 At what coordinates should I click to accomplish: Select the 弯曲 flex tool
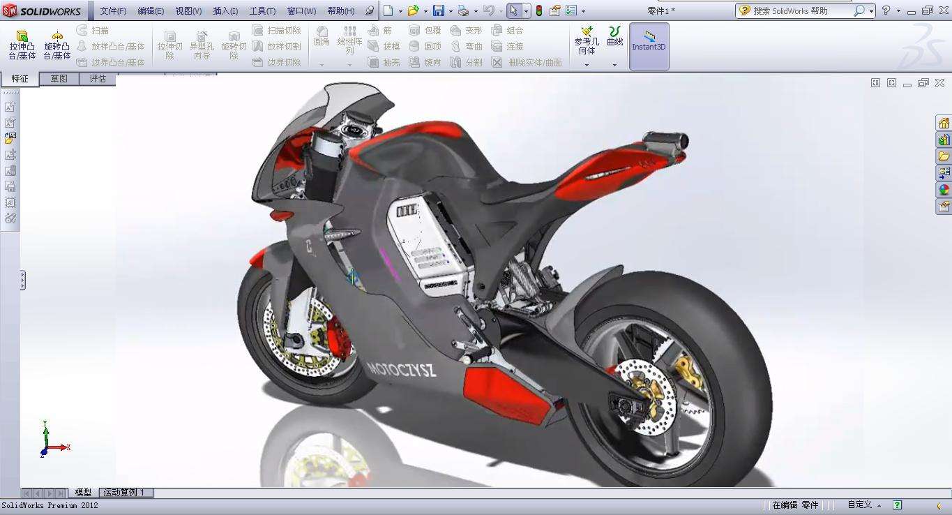point(466,46)
